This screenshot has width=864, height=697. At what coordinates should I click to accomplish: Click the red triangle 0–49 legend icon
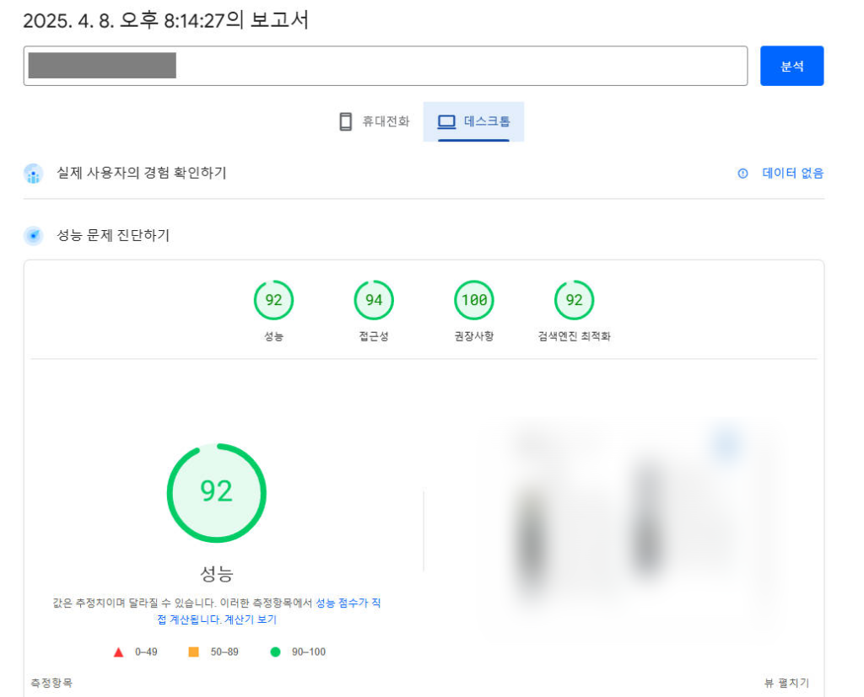[118, 652]
